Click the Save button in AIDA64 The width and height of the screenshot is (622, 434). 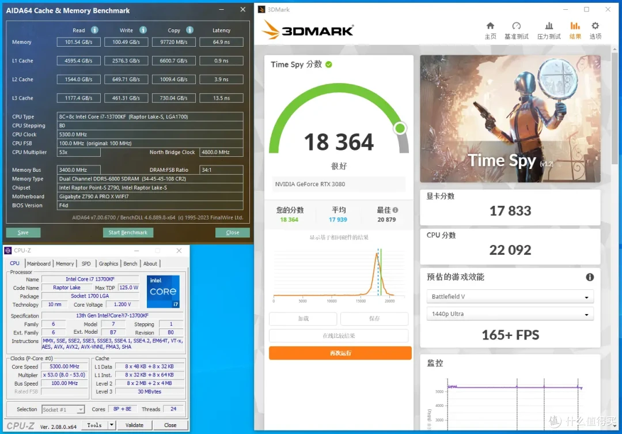point(23,232)
